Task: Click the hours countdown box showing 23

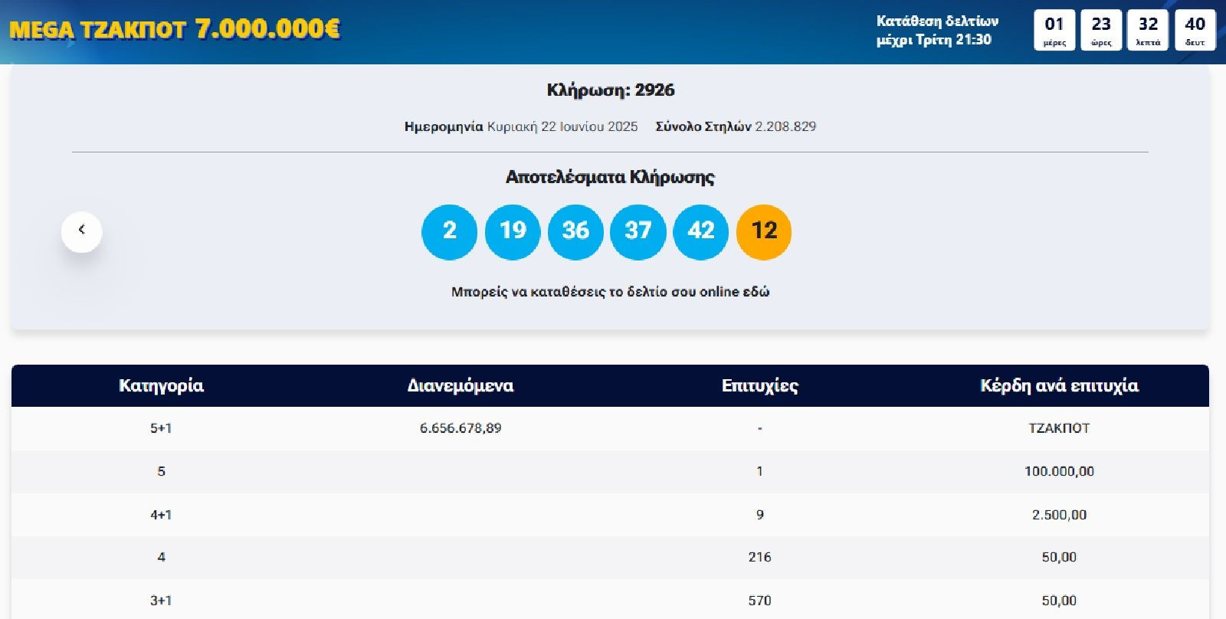Action: pos(1101,31)
